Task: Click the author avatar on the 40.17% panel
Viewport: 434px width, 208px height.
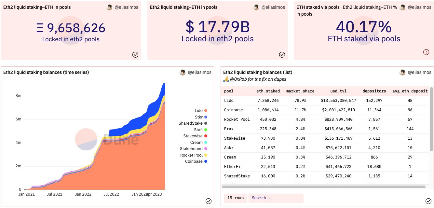Action: pyautogui.click(x=403, y=7)
